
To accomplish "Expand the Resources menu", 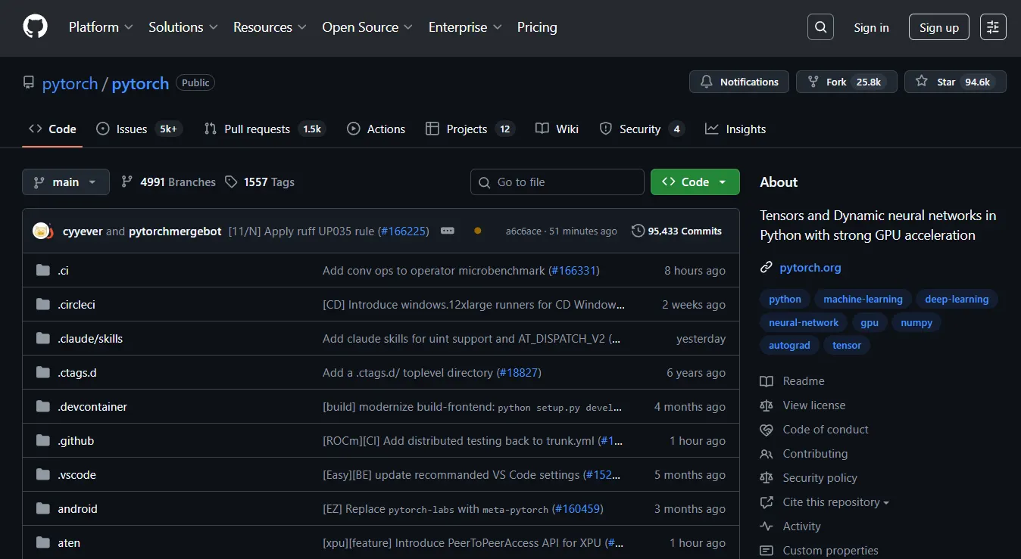I will (x=270, y=27).
